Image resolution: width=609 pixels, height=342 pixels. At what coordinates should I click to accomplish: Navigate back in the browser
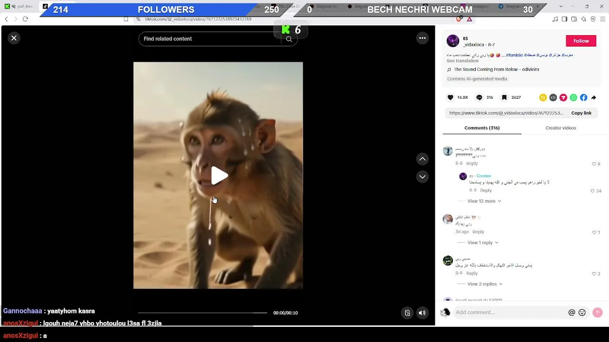[6, 19]
